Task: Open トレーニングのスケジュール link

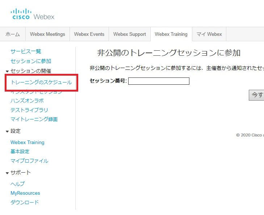Action: 41,83
